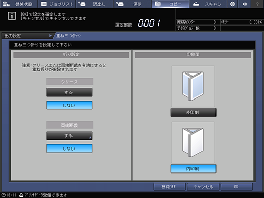The image size is (264, 198).
Task: Select しない under 両端断裁
Action: tap(69, 148)
